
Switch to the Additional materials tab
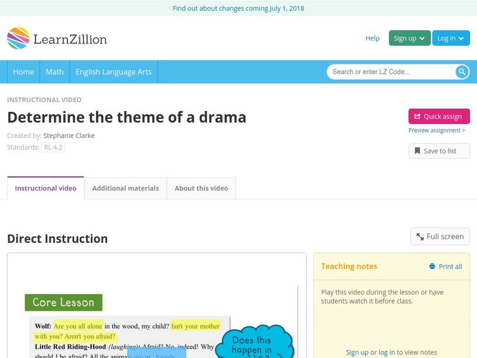(126, 187)
